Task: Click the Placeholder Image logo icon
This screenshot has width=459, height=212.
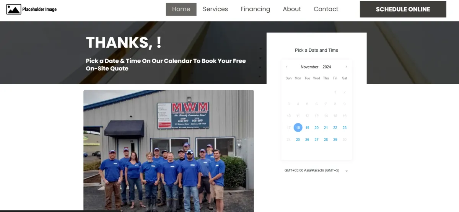Action: coord(14,9)
